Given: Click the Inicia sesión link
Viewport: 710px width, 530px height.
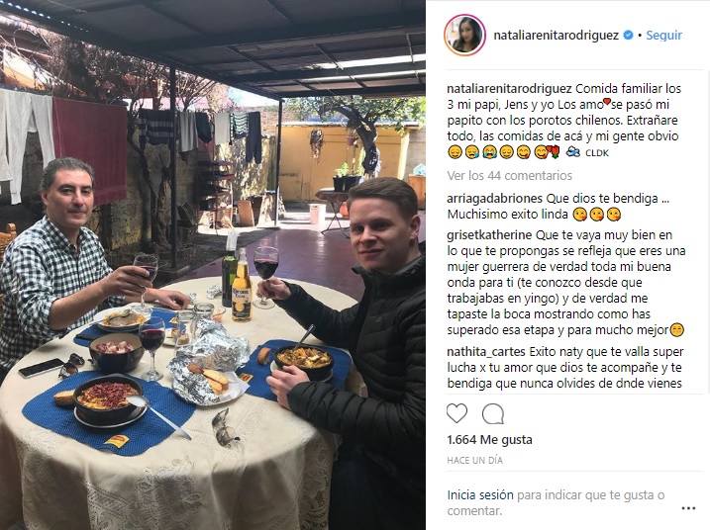Looking at the screenshot, I should tap(480, 495).
